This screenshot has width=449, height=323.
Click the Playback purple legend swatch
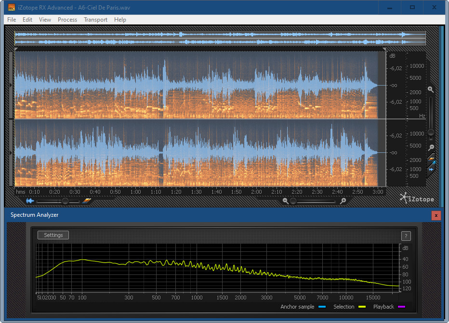(x=402, y=307)
